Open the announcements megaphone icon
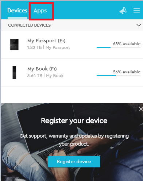The image size is (143, 181). click(123, 11)
